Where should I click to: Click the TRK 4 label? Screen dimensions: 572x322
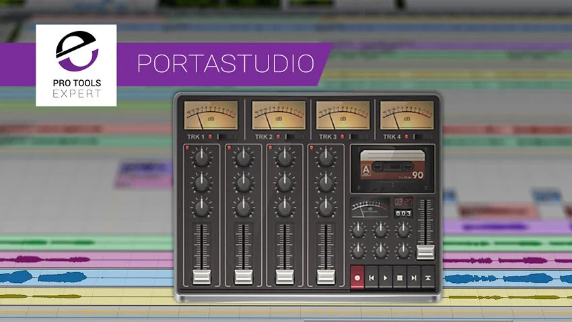pyautogui.click(x=392, y=137)
